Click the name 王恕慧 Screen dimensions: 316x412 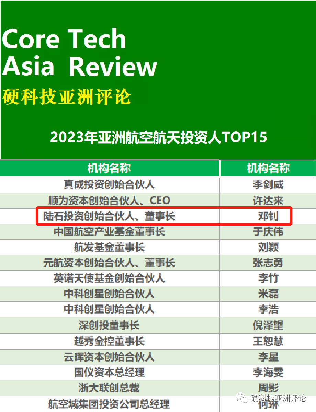(268, 341)
